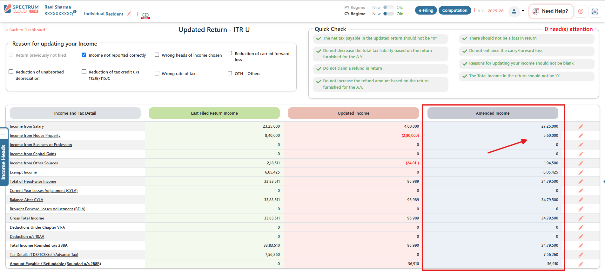Edit amended Gross Total Income pencil icon
This screenshot has width=605, height=273.
pos(581,218)
